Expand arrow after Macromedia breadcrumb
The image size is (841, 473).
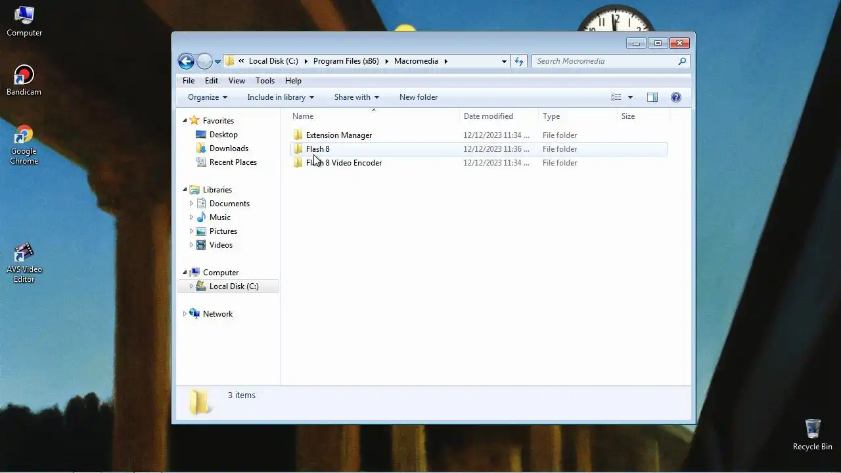(x=445, y=61)
